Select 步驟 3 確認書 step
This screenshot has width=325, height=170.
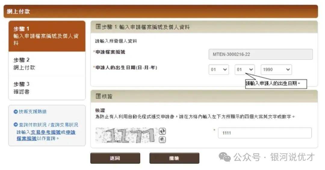coord(47,88)
